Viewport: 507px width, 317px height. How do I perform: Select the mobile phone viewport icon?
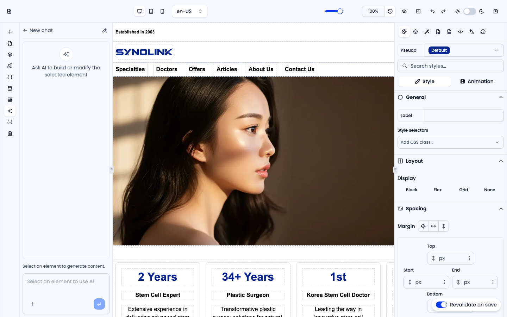pyautogui.click(x=162, y=11)
